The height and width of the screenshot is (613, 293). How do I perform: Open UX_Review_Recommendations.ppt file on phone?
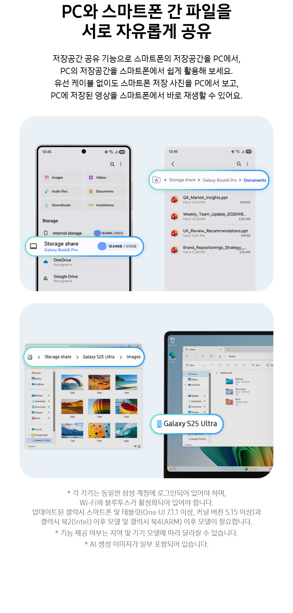210,233
